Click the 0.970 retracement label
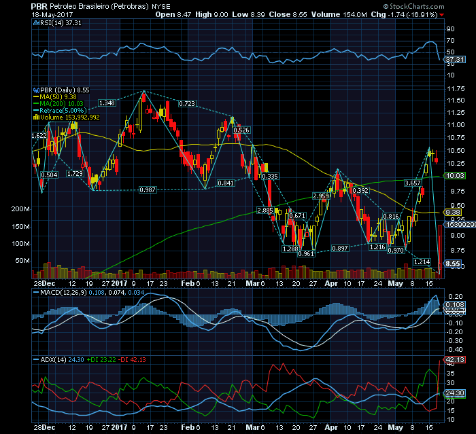476x434 pixels. tap(396, 250)
